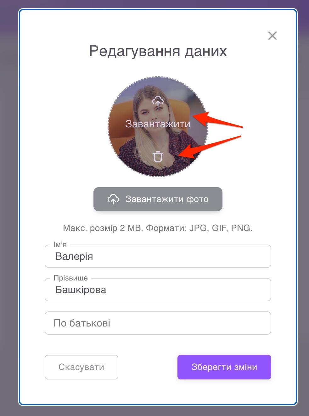309x416 pixels.
Task: Click the small Ім'я floating label
Action: point(60,245)
